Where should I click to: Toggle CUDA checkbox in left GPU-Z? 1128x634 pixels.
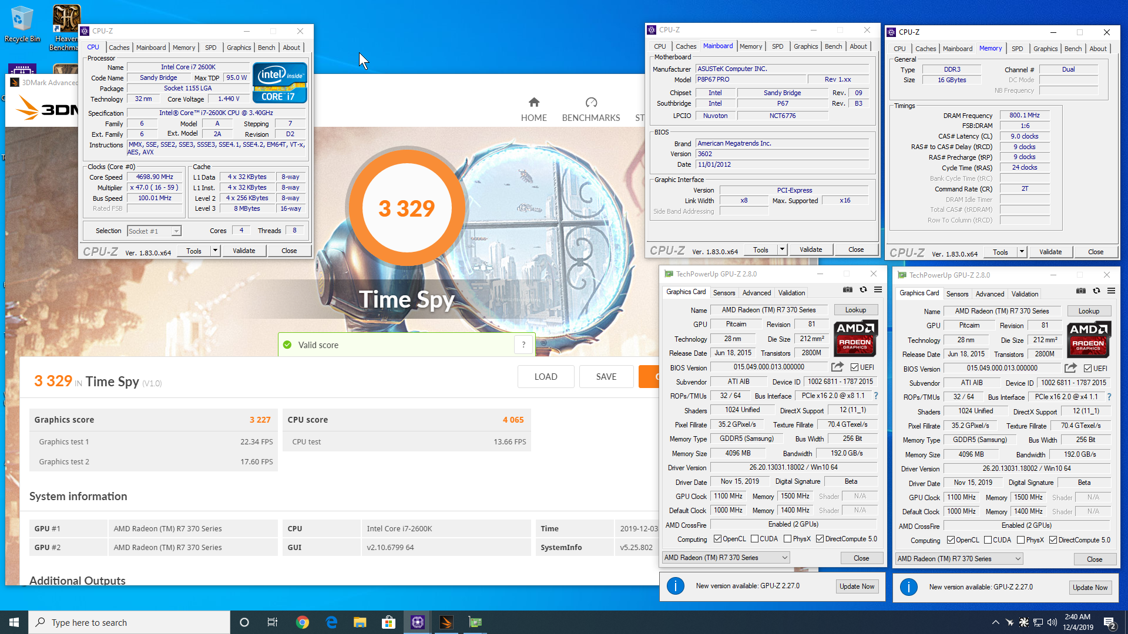click(754, 539)
